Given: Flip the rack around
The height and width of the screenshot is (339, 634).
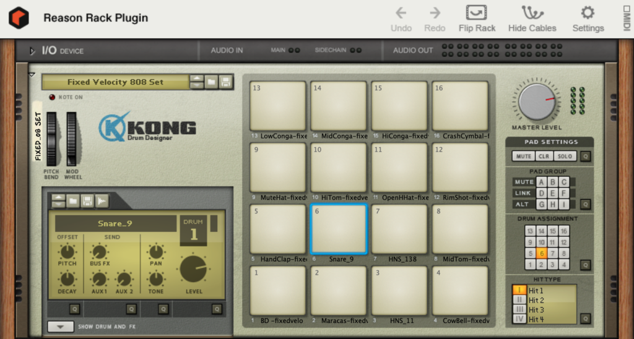Looking at the screenshot, I should tap(477, 19).
